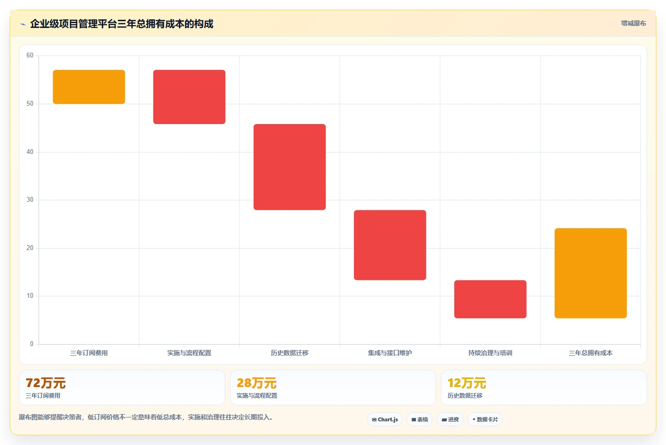Click the footnote text starting 瀑布图能够提醒决策者
Viewport: 666px width, 445px height.
(x=147, y=417)
